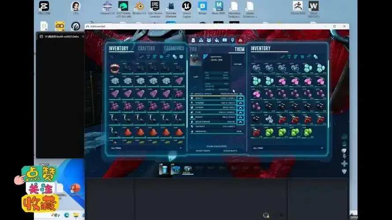392x220 pixels.
Task: Open Microsoft Edge from the taskbar
Action: click(x=67, y=215)
